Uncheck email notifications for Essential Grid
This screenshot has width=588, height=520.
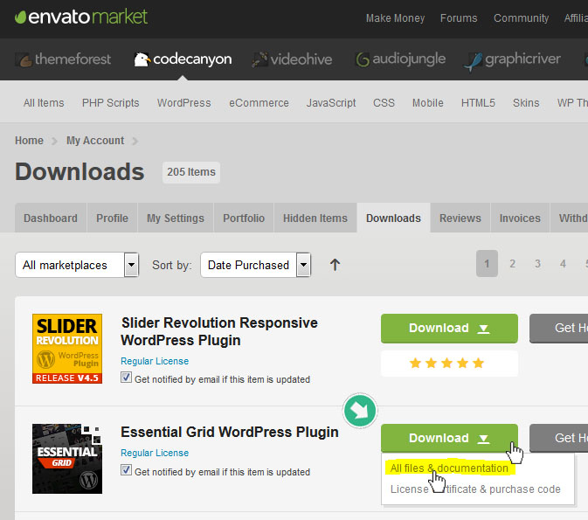pos(126,469)
